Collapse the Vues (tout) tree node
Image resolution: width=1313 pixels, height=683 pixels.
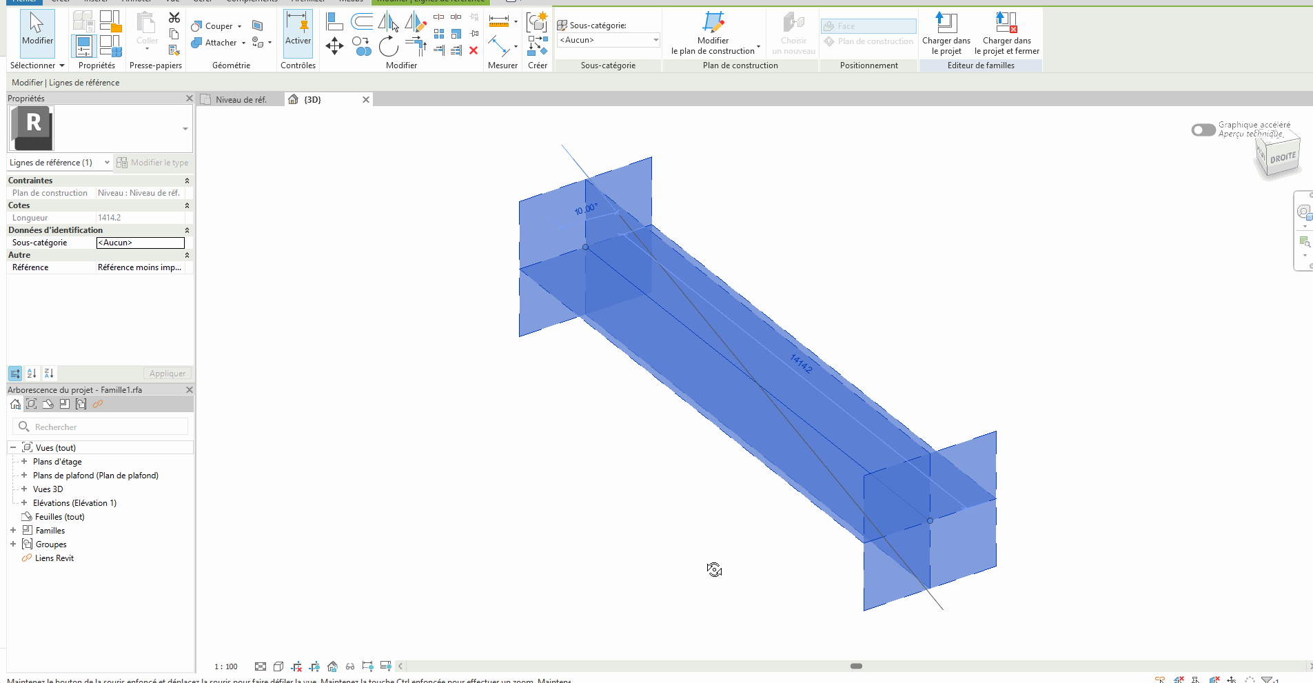pos(13,447)
